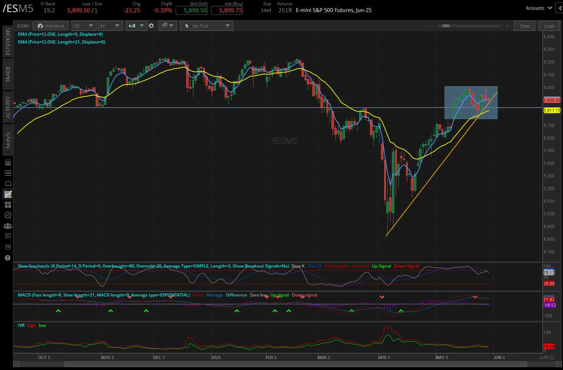
Task: Click the candlestick chart style icon
Action: [132, 26]
